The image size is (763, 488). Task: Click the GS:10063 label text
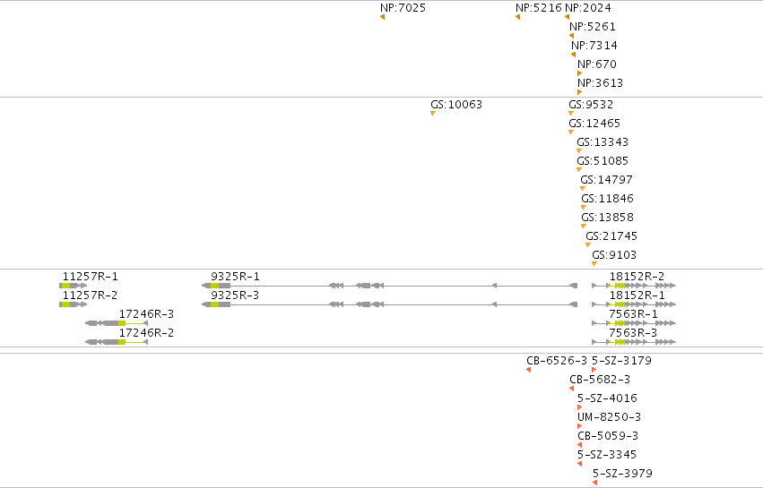(456, 105)
